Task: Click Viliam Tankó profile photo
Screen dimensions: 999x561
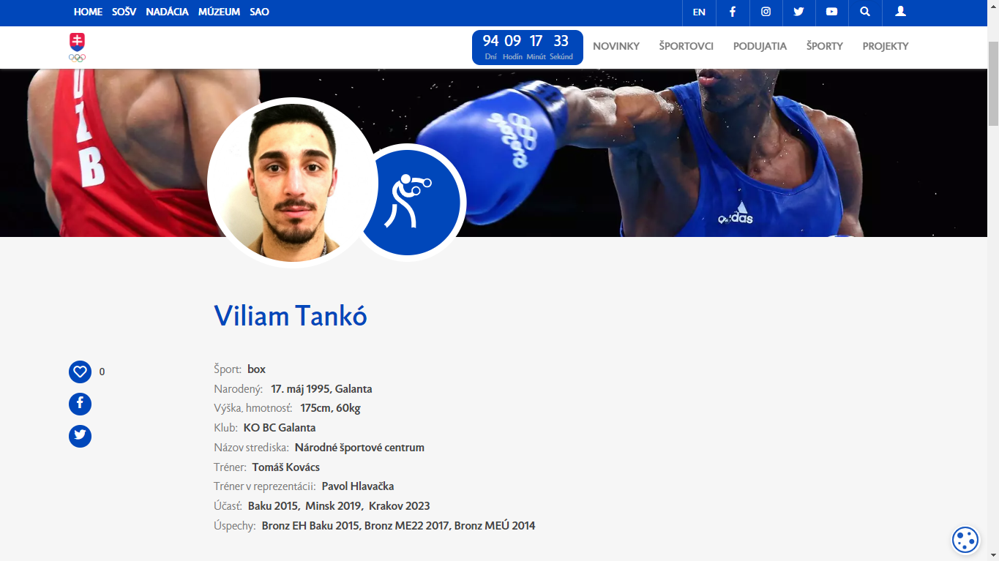Action: click(x=292, y=182)
